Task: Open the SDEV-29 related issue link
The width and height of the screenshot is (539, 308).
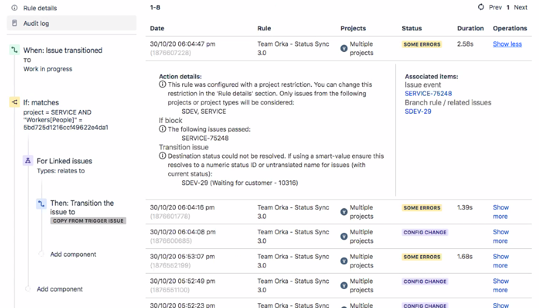Action: (418, 111)
